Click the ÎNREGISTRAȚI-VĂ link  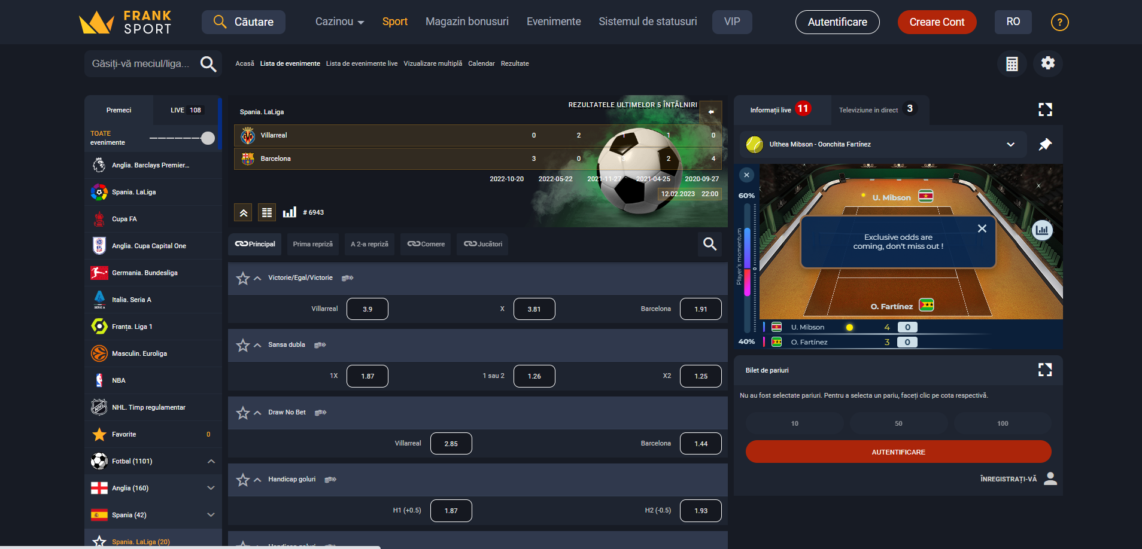(1008, 480)
